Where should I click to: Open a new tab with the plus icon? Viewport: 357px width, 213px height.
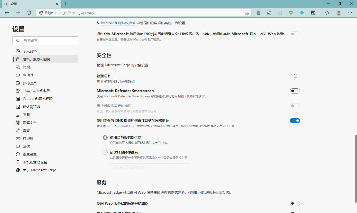(66, 4)
